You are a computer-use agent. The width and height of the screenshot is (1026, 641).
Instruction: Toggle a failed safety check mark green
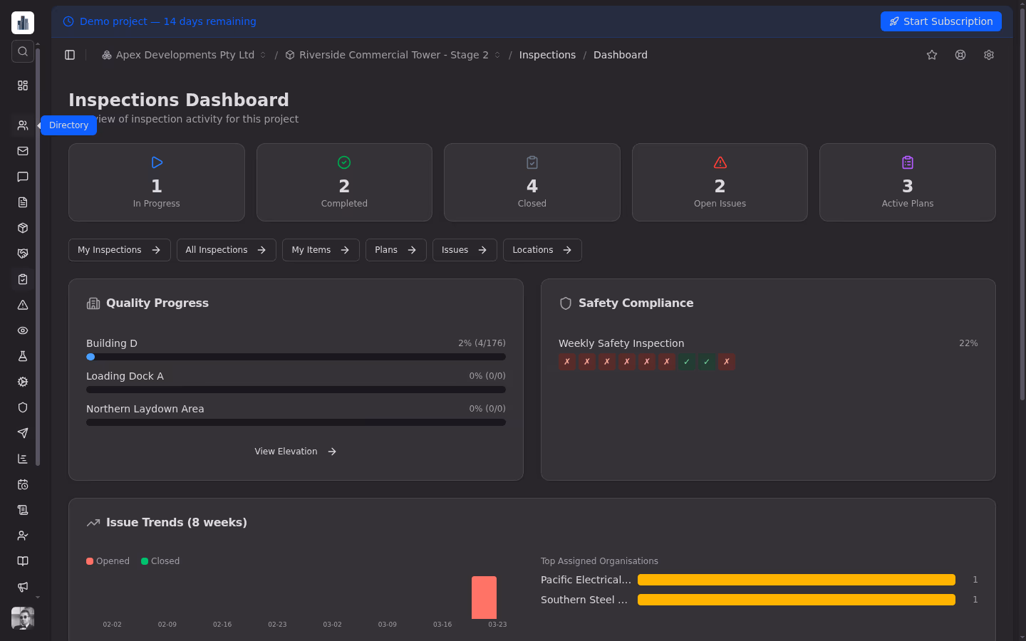pos(566,362)
